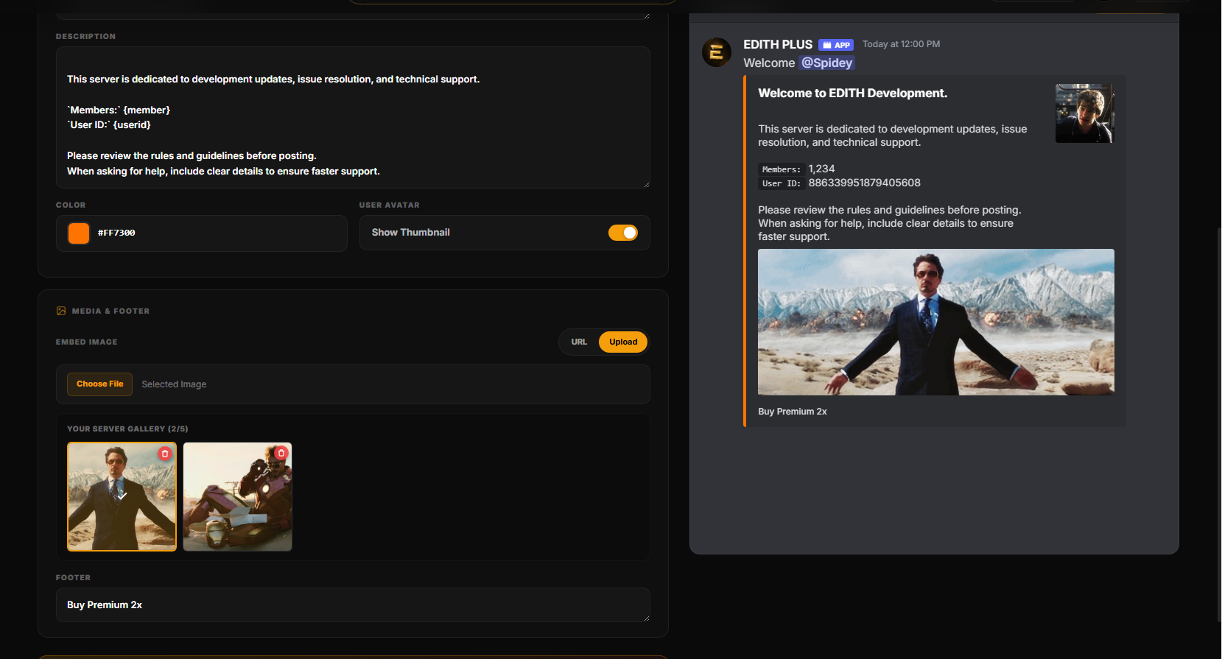Click the 'EMBED IMAGE' section label
The image size is (1222, 659).
tap(87, 342)
